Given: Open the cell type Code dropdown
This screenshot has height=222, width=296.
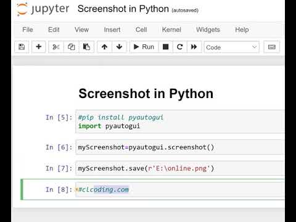Looking at the screenshot, I should tap(232, 47).
